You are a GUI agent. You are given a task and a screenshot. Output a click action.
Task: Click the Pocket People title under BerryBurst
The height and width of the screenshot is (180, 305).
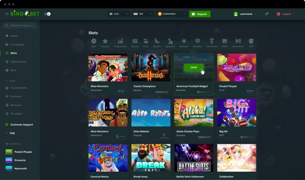pyautogui.click(x=228, y=86)
